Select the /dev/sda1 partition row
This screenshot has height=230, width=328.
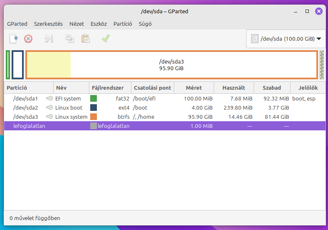click(165, 98)
